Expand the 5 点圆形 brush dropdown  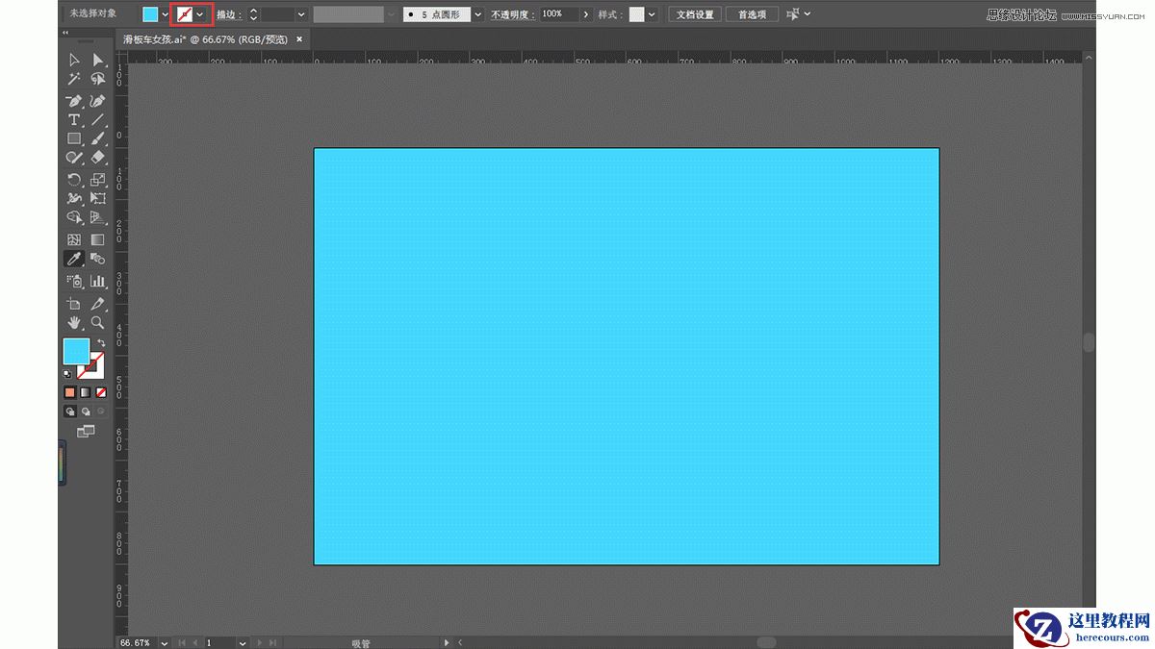tap(477, 14)
